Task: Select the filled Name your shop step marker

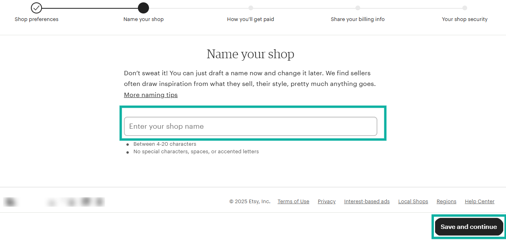Action: point(143,8)
